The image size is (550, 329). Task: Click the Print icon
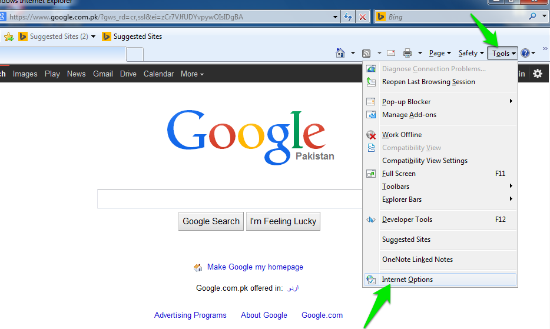pos(407,53)
